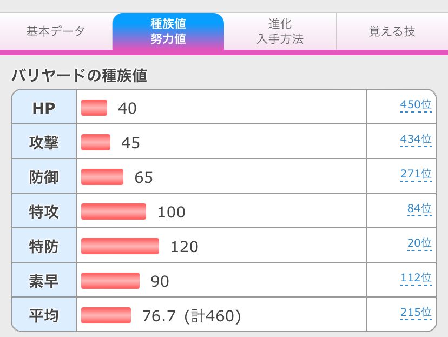This screenshot has width=448, height=337.
Task: Click the red HP stat bar
Action: (x=94, y=108)
